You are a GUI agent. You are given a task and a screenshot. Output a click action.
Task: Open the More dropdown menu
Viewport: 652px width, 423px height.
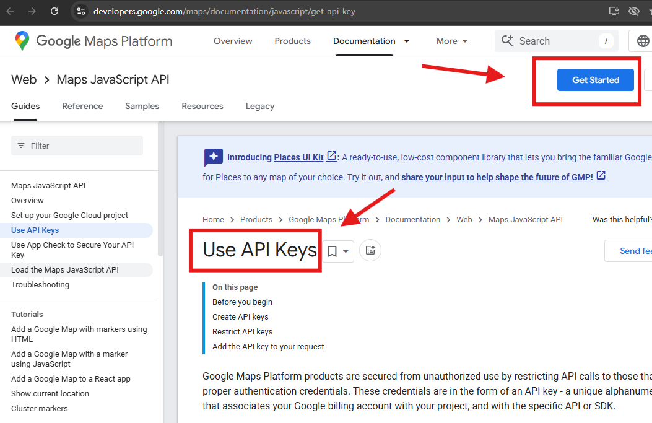point(452,41)
